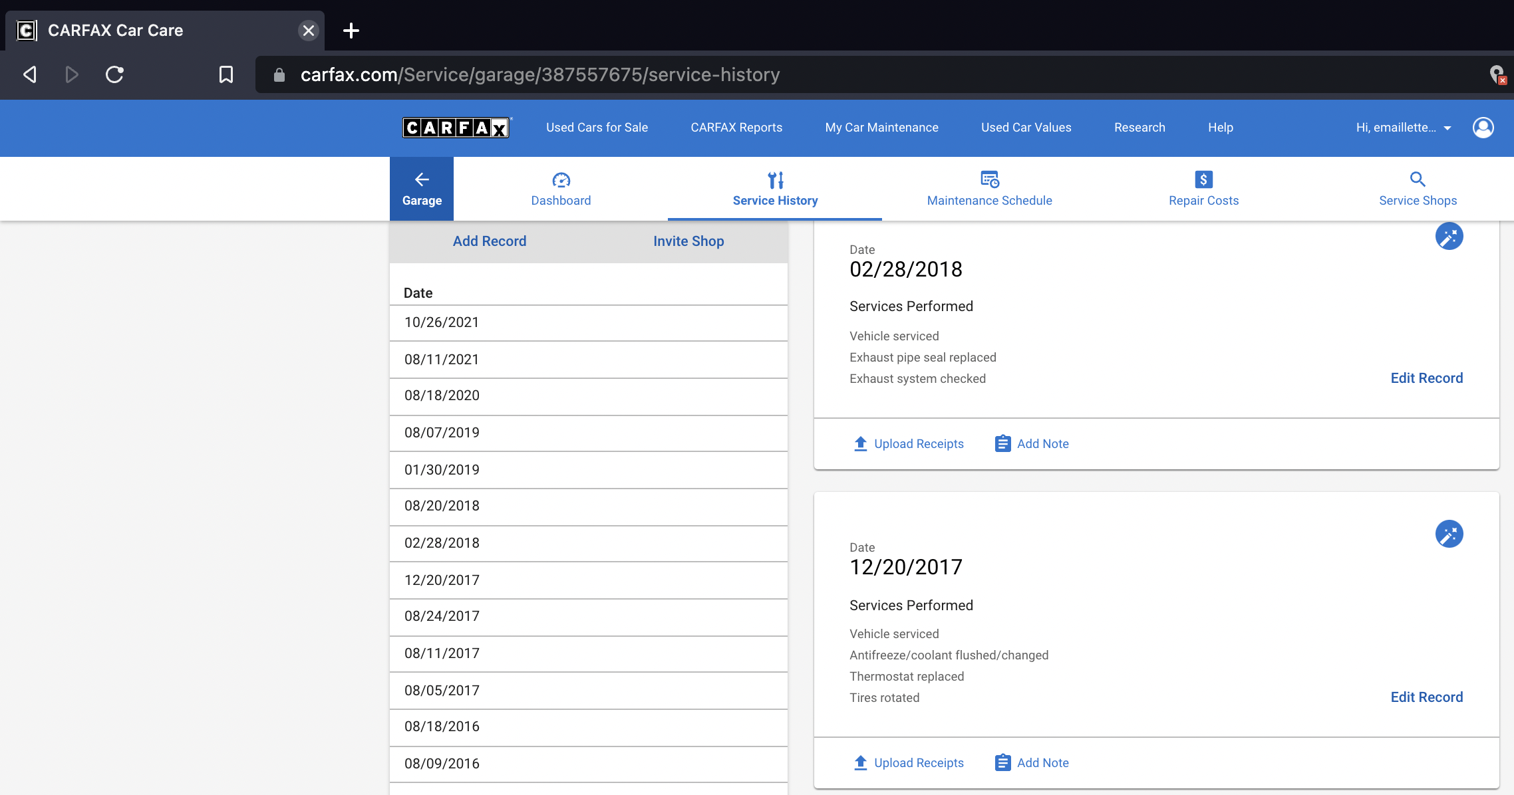Select the 08/18/2016 date row
Image resolution: width=1514 pixels, height=795 pixels.
pos(589,727)
